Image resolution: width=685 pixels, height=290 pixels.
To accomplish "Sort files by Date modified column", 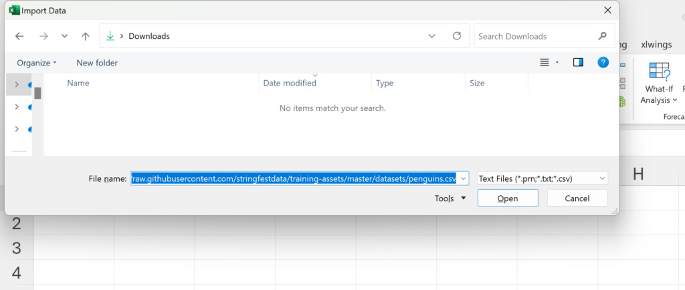I will coord(290,84).
